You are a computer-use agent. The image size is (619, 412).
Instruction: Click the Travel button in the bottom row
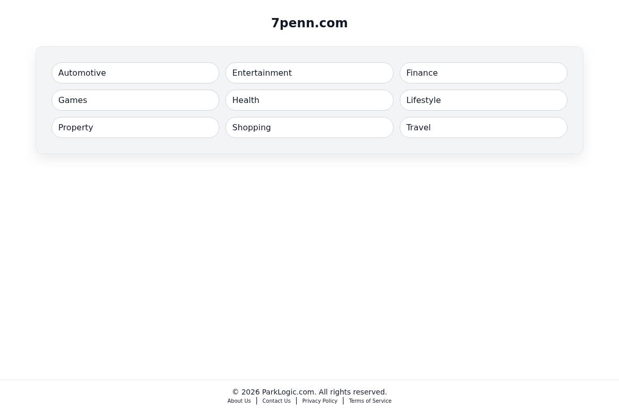click(483, 127)
